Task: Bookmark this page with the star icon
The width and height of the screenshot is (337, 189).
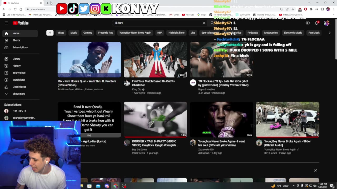Action: (293, 9)
